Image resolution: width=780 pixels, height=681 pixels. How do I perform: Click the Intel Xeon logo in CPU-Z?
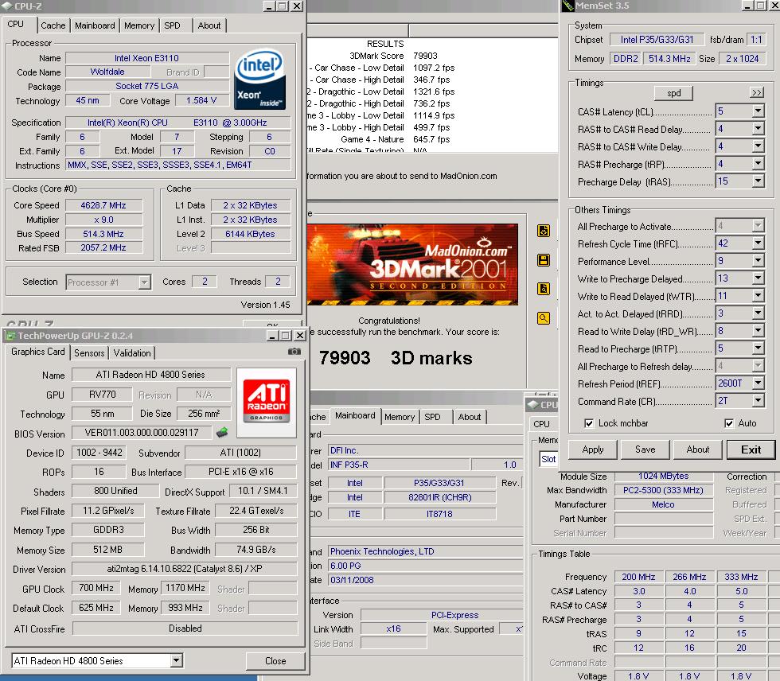(x=259, y=79)
